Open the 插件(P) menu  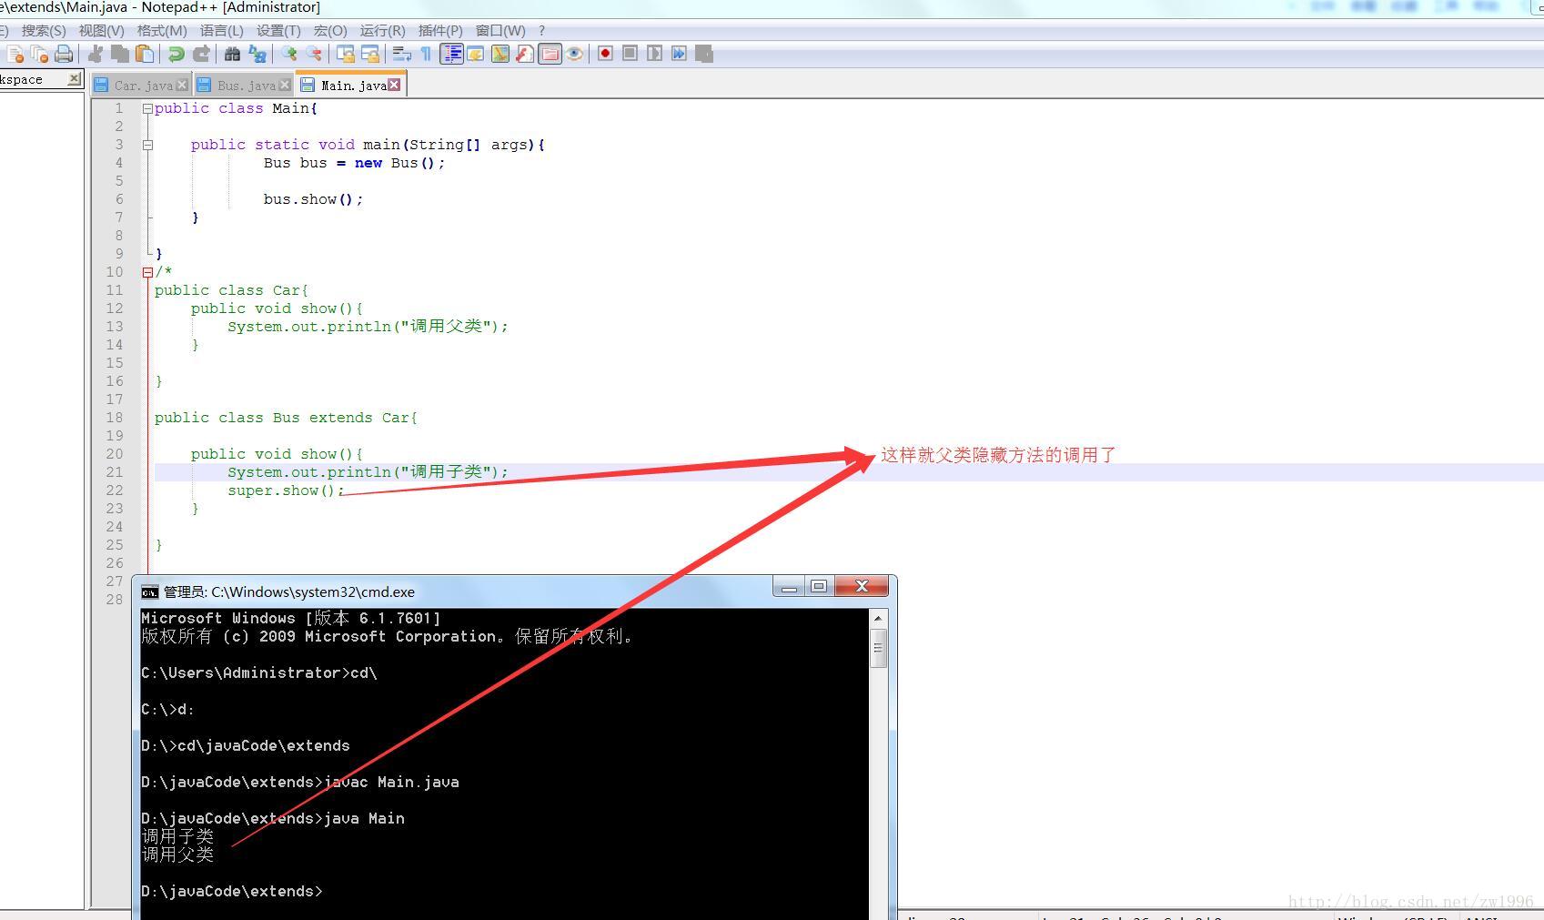tap(440, 31)
